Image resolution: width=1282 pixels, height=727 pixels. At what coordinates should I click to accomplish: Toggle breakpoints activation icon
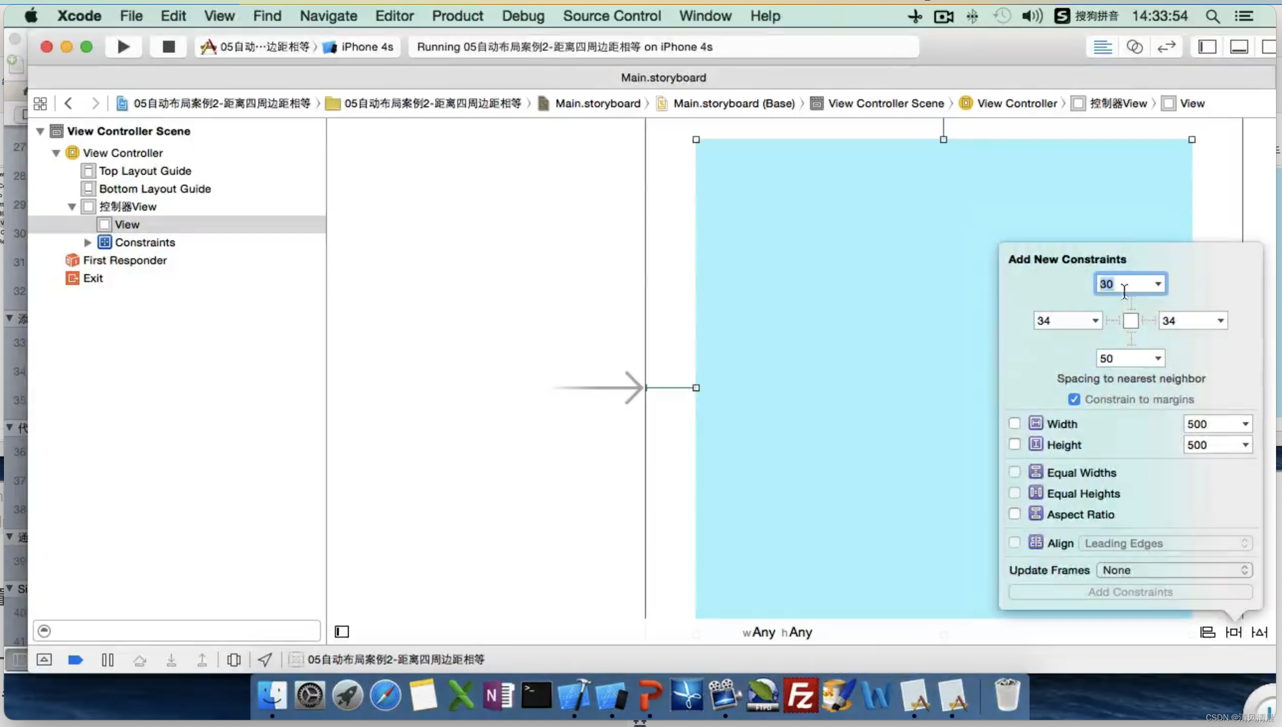pyautogui.click(x=75, y=659)
